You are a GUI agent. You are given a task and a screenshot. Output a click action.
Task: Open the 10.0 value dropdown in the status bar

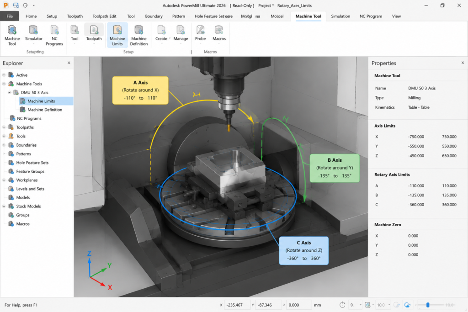[389, 305]
